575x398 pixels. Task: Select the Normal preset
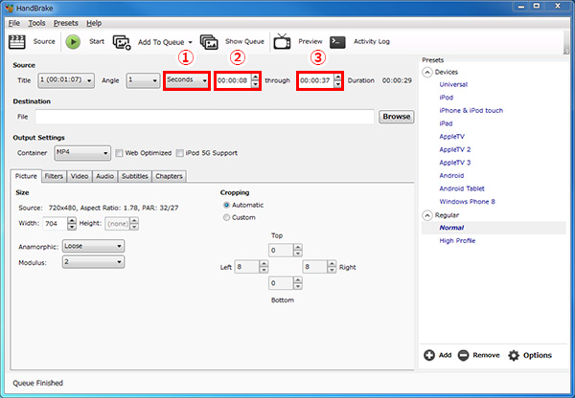pos(451,228)
